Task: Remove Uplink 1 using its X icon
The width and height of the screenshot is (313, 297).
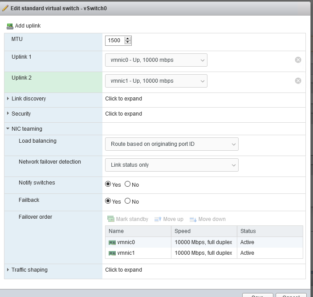Action: (298, 60)
